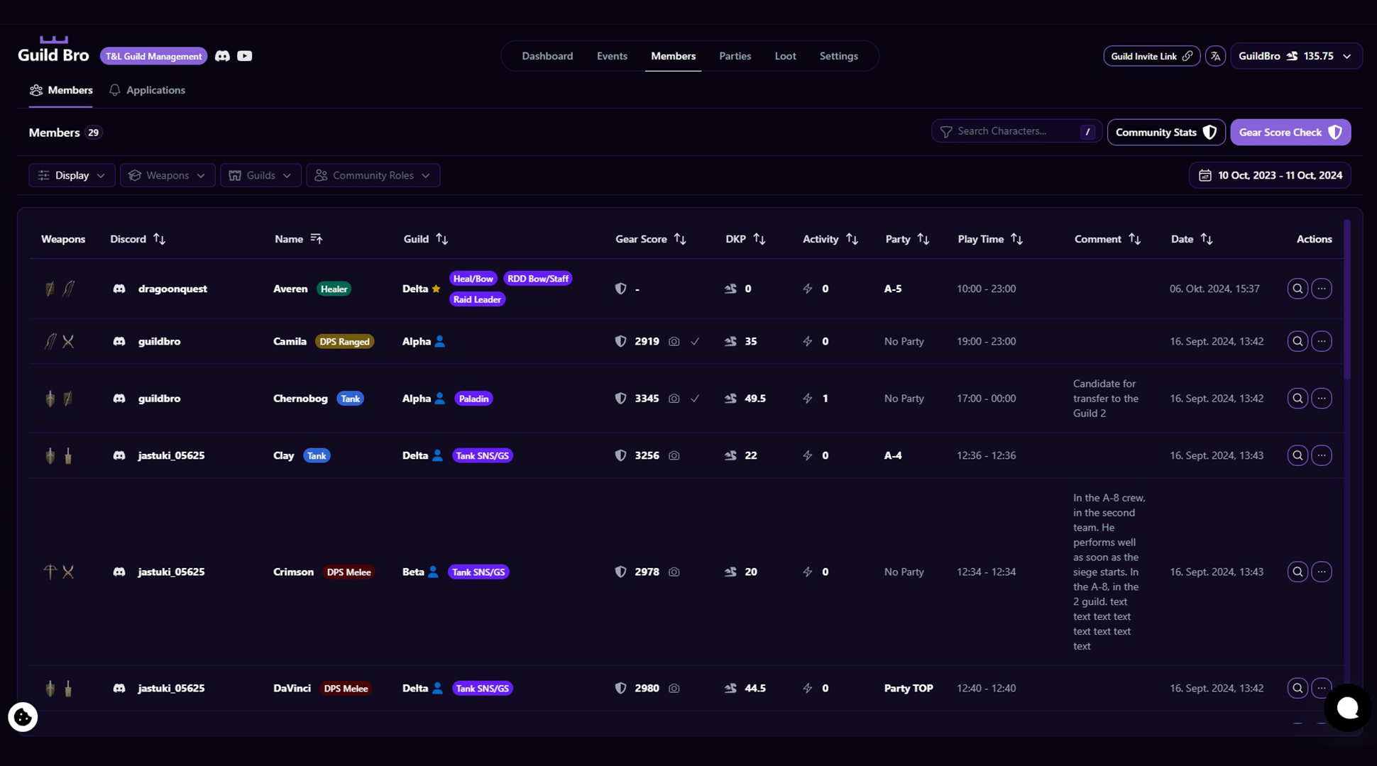Go to the Parties tab

click(735, 56)
